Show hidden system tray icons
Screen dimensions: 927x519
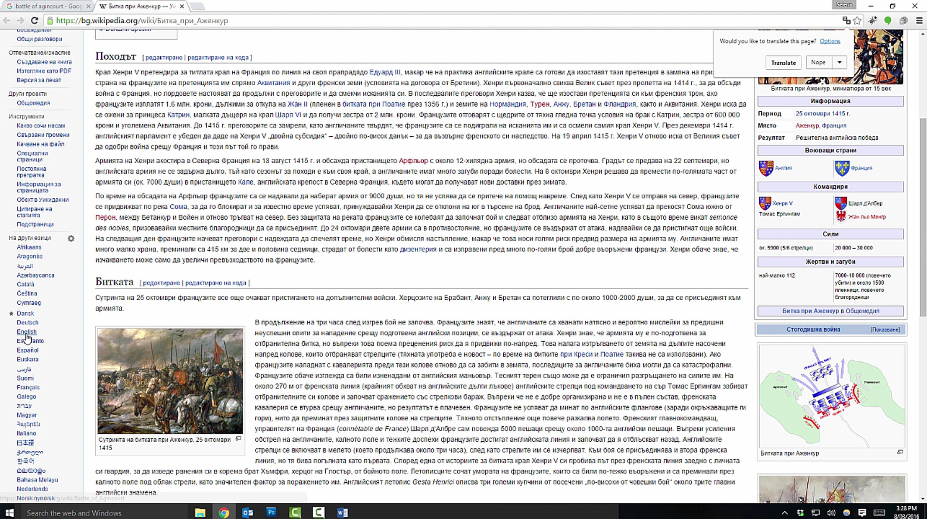784,513
